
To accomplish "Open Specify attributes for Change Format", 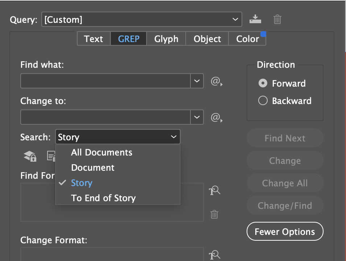I will click(x=215, y=255).
